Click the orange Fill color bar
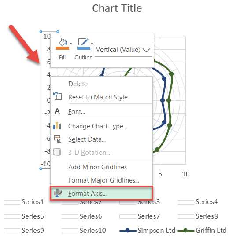This screenshot has width=233, height=238. (x=63, y=48)
